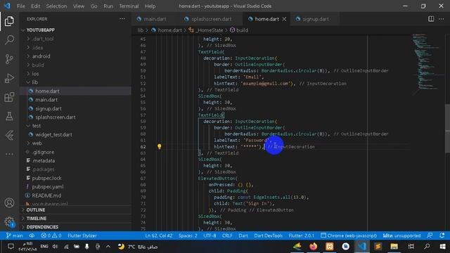Open XAMPP from the taskbar
This screenshot has height=253, width=450.
pyautogui.click(x=330, y=247)
